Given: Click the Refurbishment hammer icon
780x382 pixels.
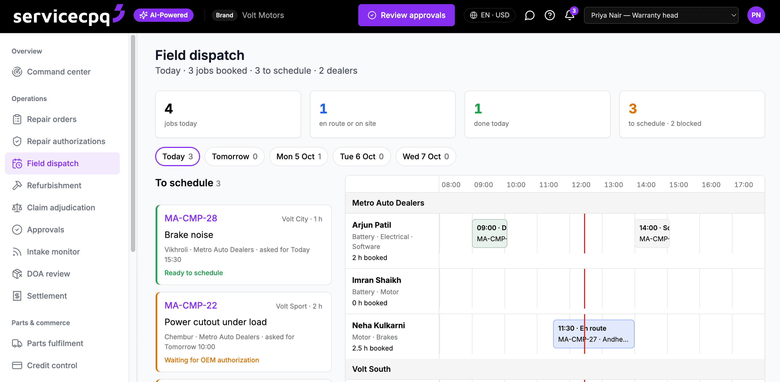Looking at the screenshot, I should (17, 185).
